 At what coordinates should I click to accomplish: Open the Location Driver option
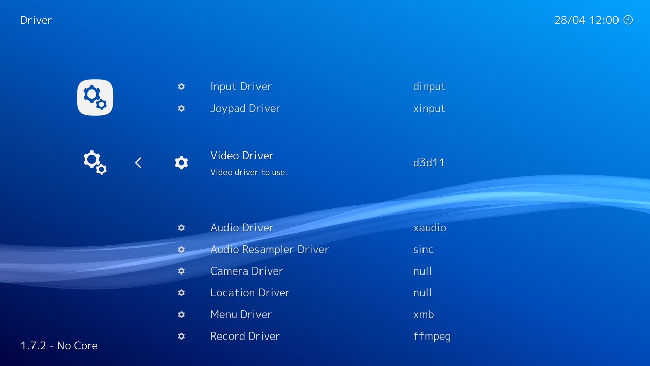coord(250,293)
